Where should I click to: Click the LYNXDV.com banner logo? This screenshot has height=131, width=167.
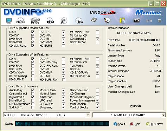click(x=103, y=13)
